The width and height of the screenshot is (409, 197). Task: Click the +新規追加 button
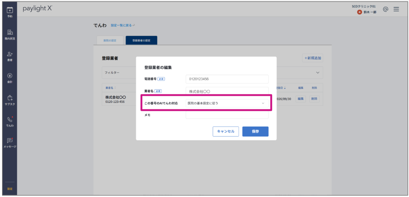tap(313, 58)
